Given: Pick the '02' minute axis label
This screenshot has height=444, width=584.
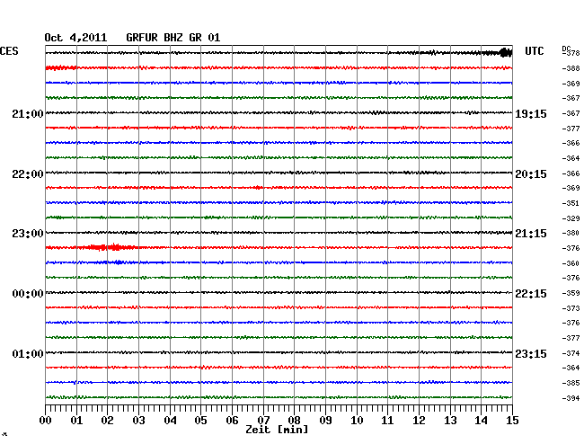Looking at the screenshot, I should (x=107, y=421).
